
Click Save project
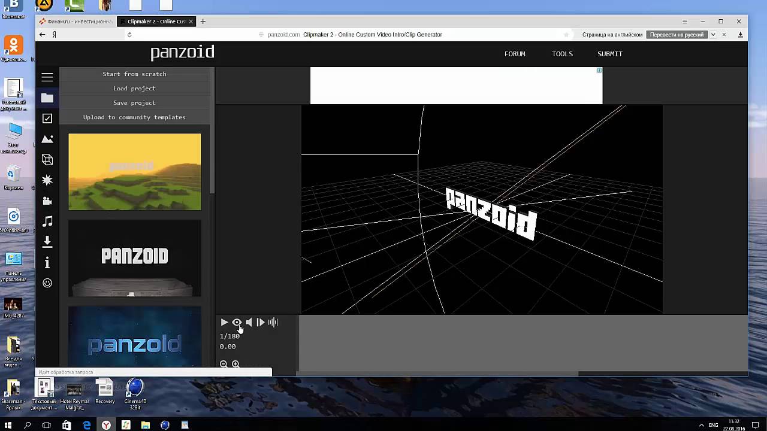click(x=134, y=103)
